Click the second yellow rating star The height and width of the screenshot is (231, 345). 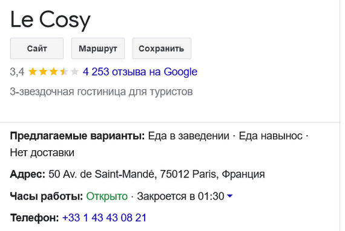[43, 71]
